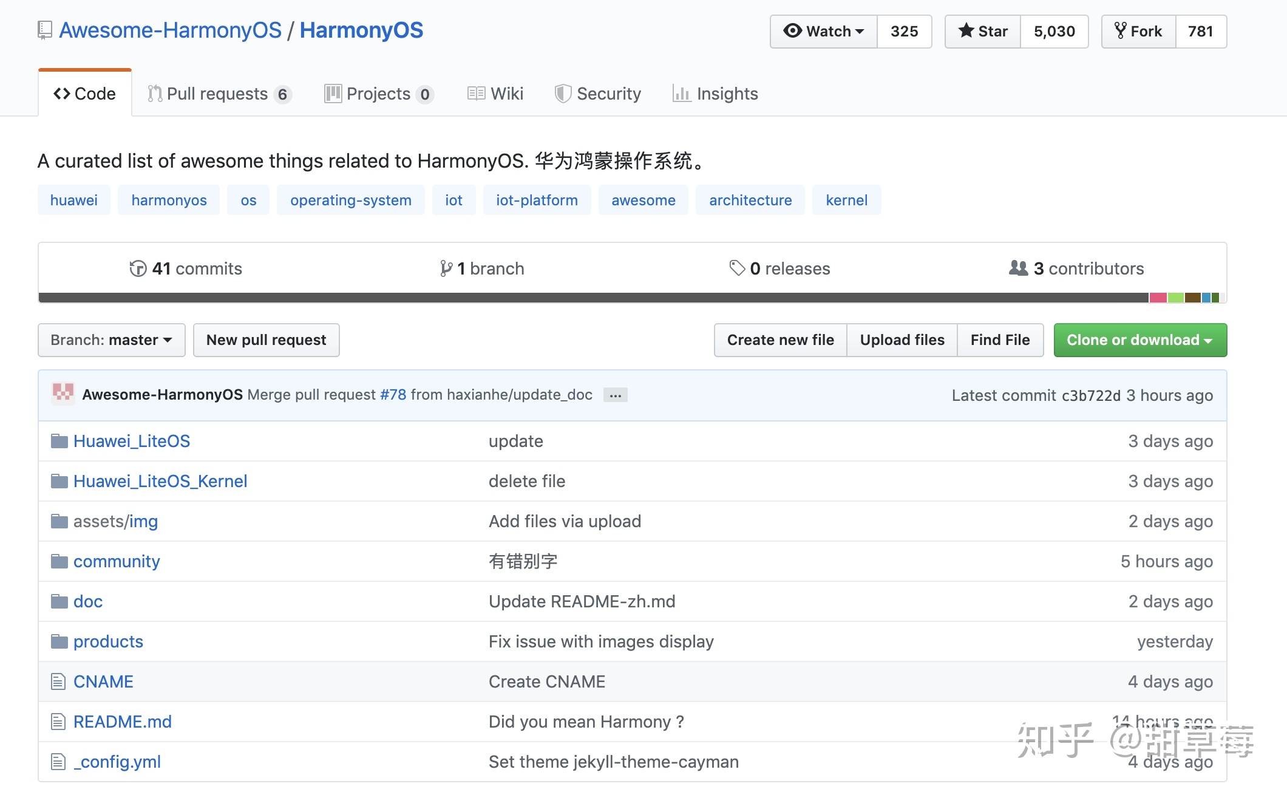
Task: Click the assets/img folder icon
Action: (59, 521)
